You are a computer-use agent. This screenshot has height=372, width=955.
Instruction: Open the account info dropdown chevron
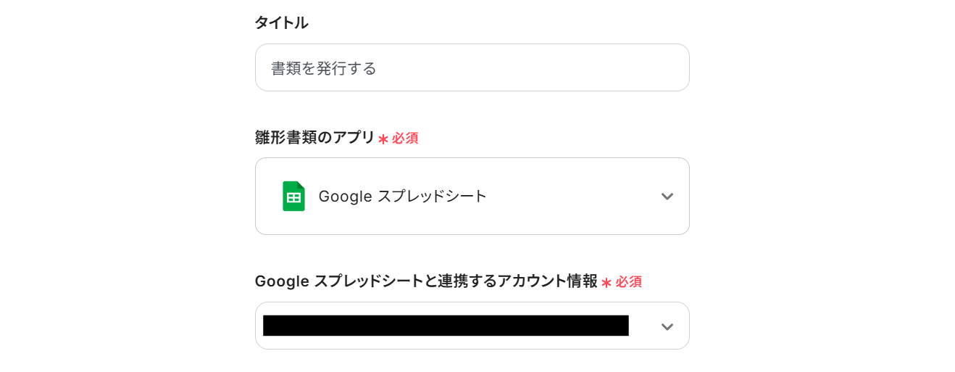pyautogui.click(x=667, y=327)
